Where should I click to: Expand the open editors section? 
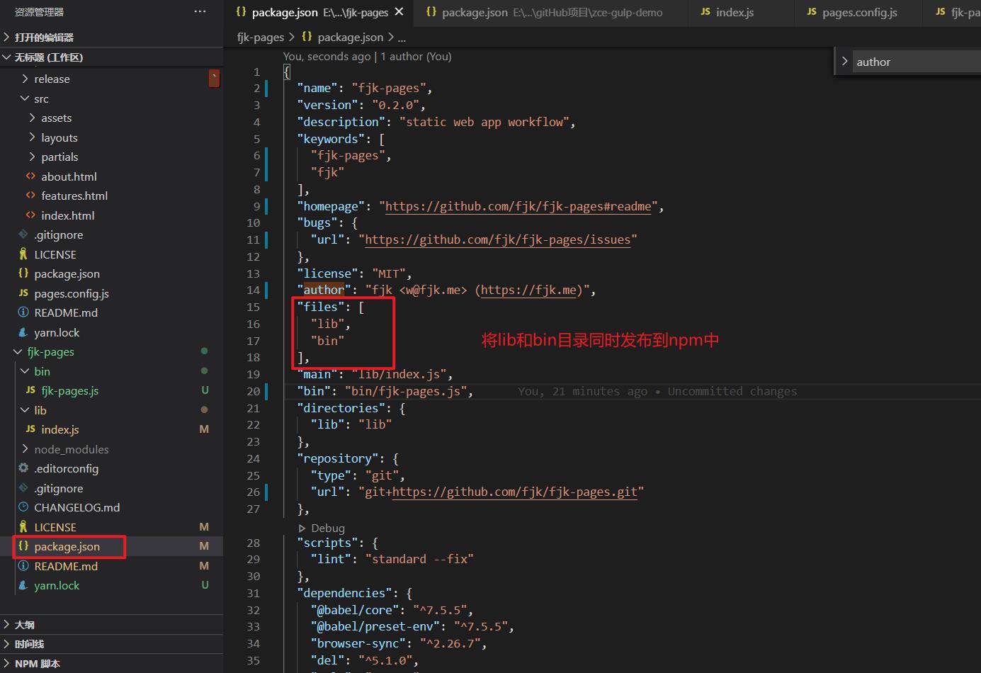pos(111,37)
